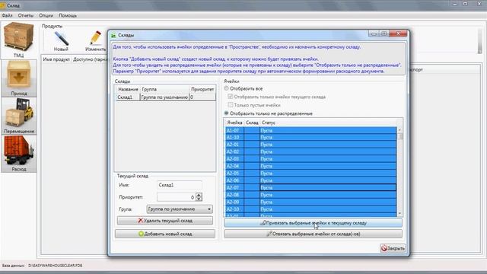This screenshot has width=487, height=274.
Task: Open the Опции menu
Action: pos(46,15)
